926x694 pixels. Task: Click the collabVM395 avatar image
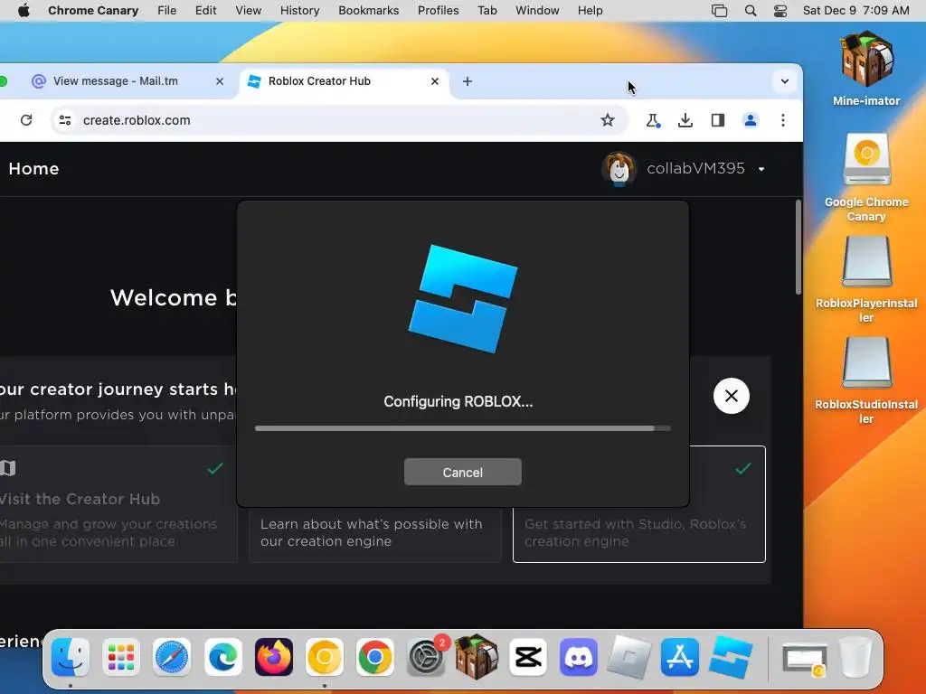tap(619, 169)
